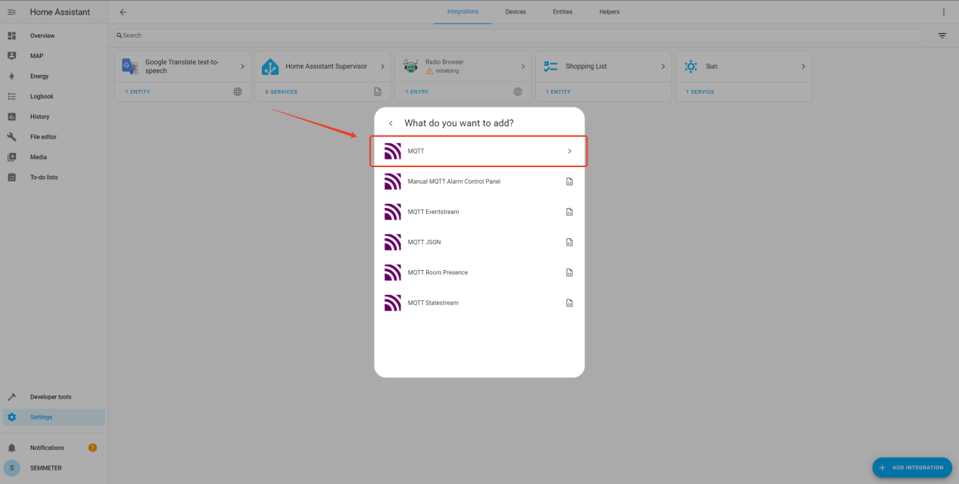The height and width of the screenshot is (484, 959).
Task: Open the Logbook list icon
Action: coord(11,97)
